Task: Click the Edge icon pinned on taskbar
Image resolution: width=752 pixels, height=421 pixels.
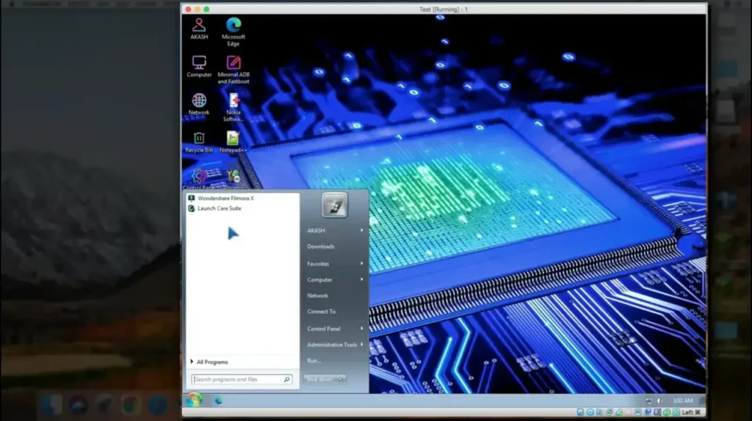Action: click(x=218, y=400)
